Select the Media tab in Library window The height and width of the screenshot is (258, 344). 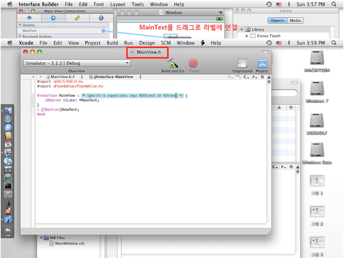point(295,21)
